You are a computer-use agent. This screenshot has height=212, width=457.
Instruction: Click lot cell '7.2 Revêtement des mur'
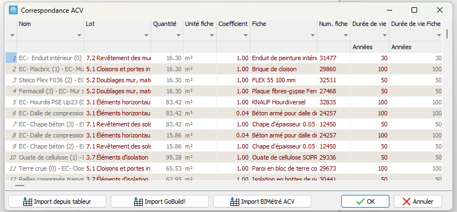click(x=117, y=58)
